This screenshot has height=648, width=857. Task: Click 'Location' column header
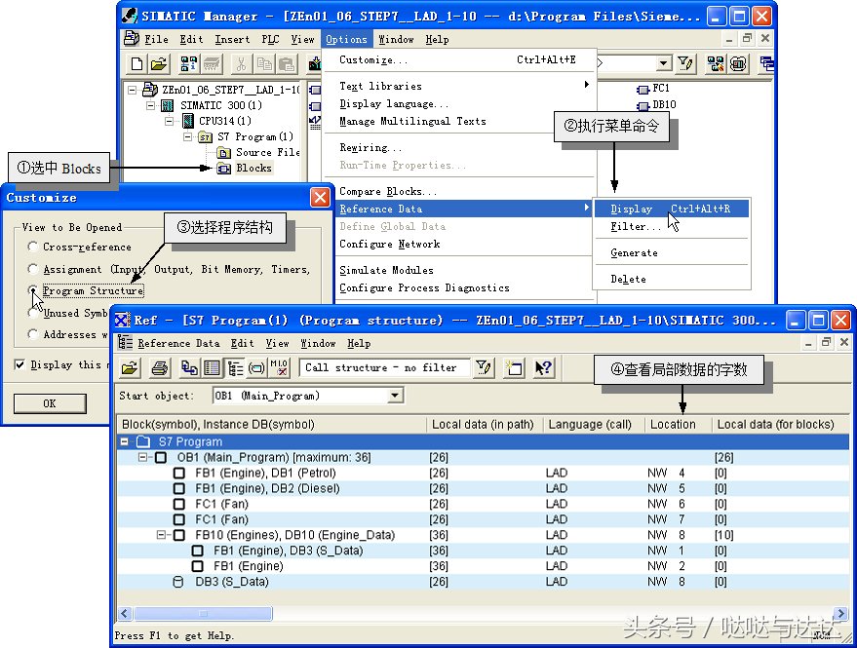coord(678,425)
